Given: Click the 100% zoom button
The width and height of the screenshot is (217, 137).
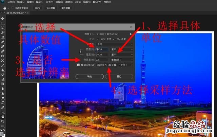Looking at the screenshot, I should (x=38, y=8).
